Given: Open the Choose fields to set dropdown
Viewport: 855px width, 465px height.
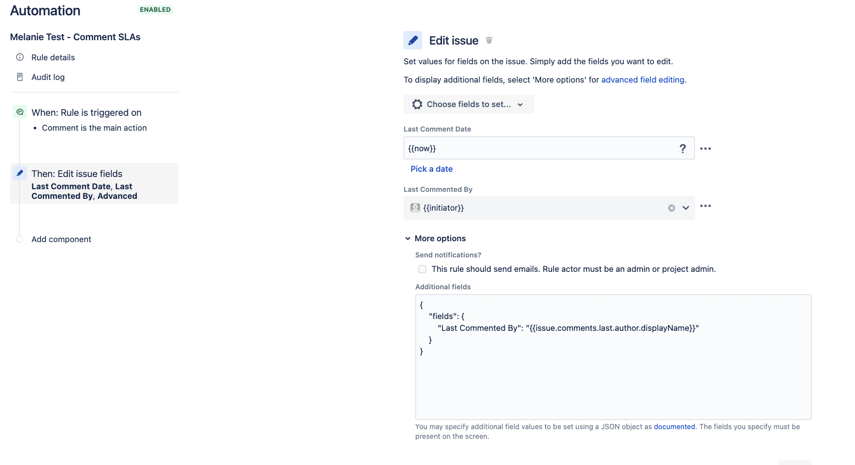Looking at the screenshot, I should pos(469,104).
